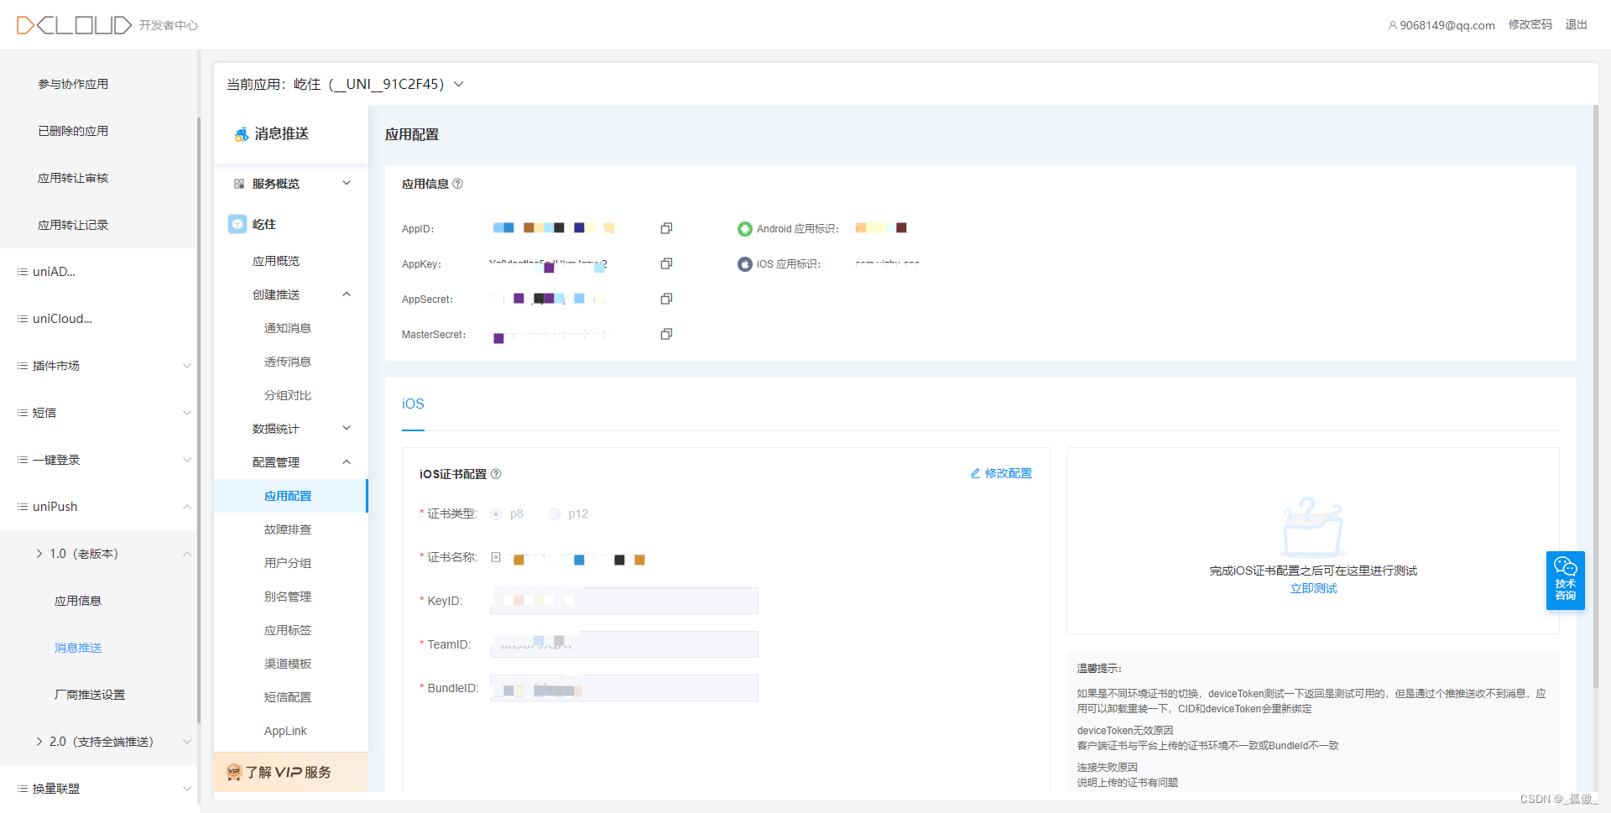Click the KeyID input field
1611x813 pixels.
tap(624, 601)
